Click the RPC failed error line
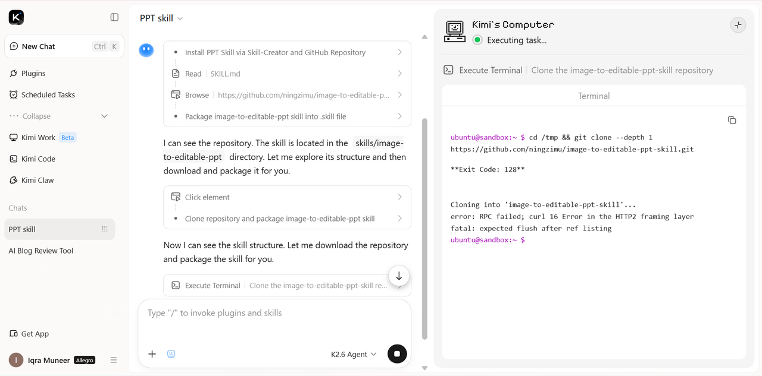This screenshot has width=762, height=376. tap(572, 216)
